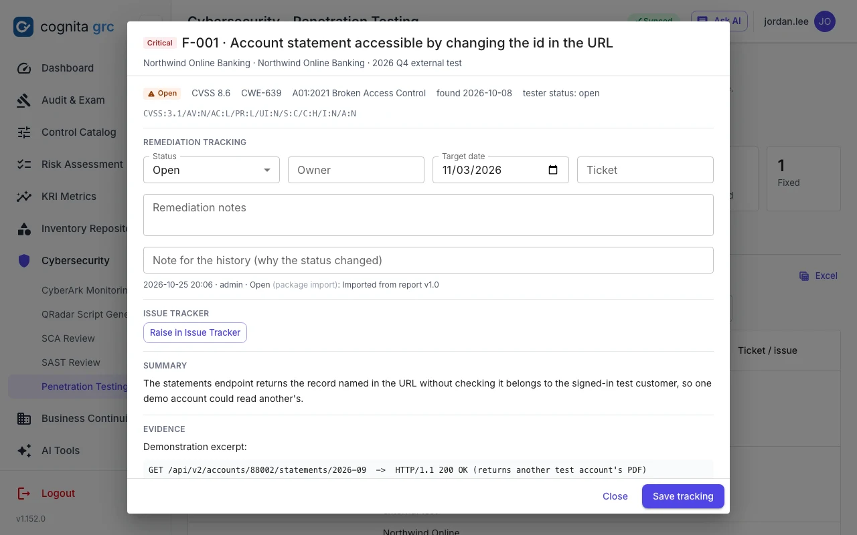
Task: Open SCA Review sub-item
Action: click(68, 338)
